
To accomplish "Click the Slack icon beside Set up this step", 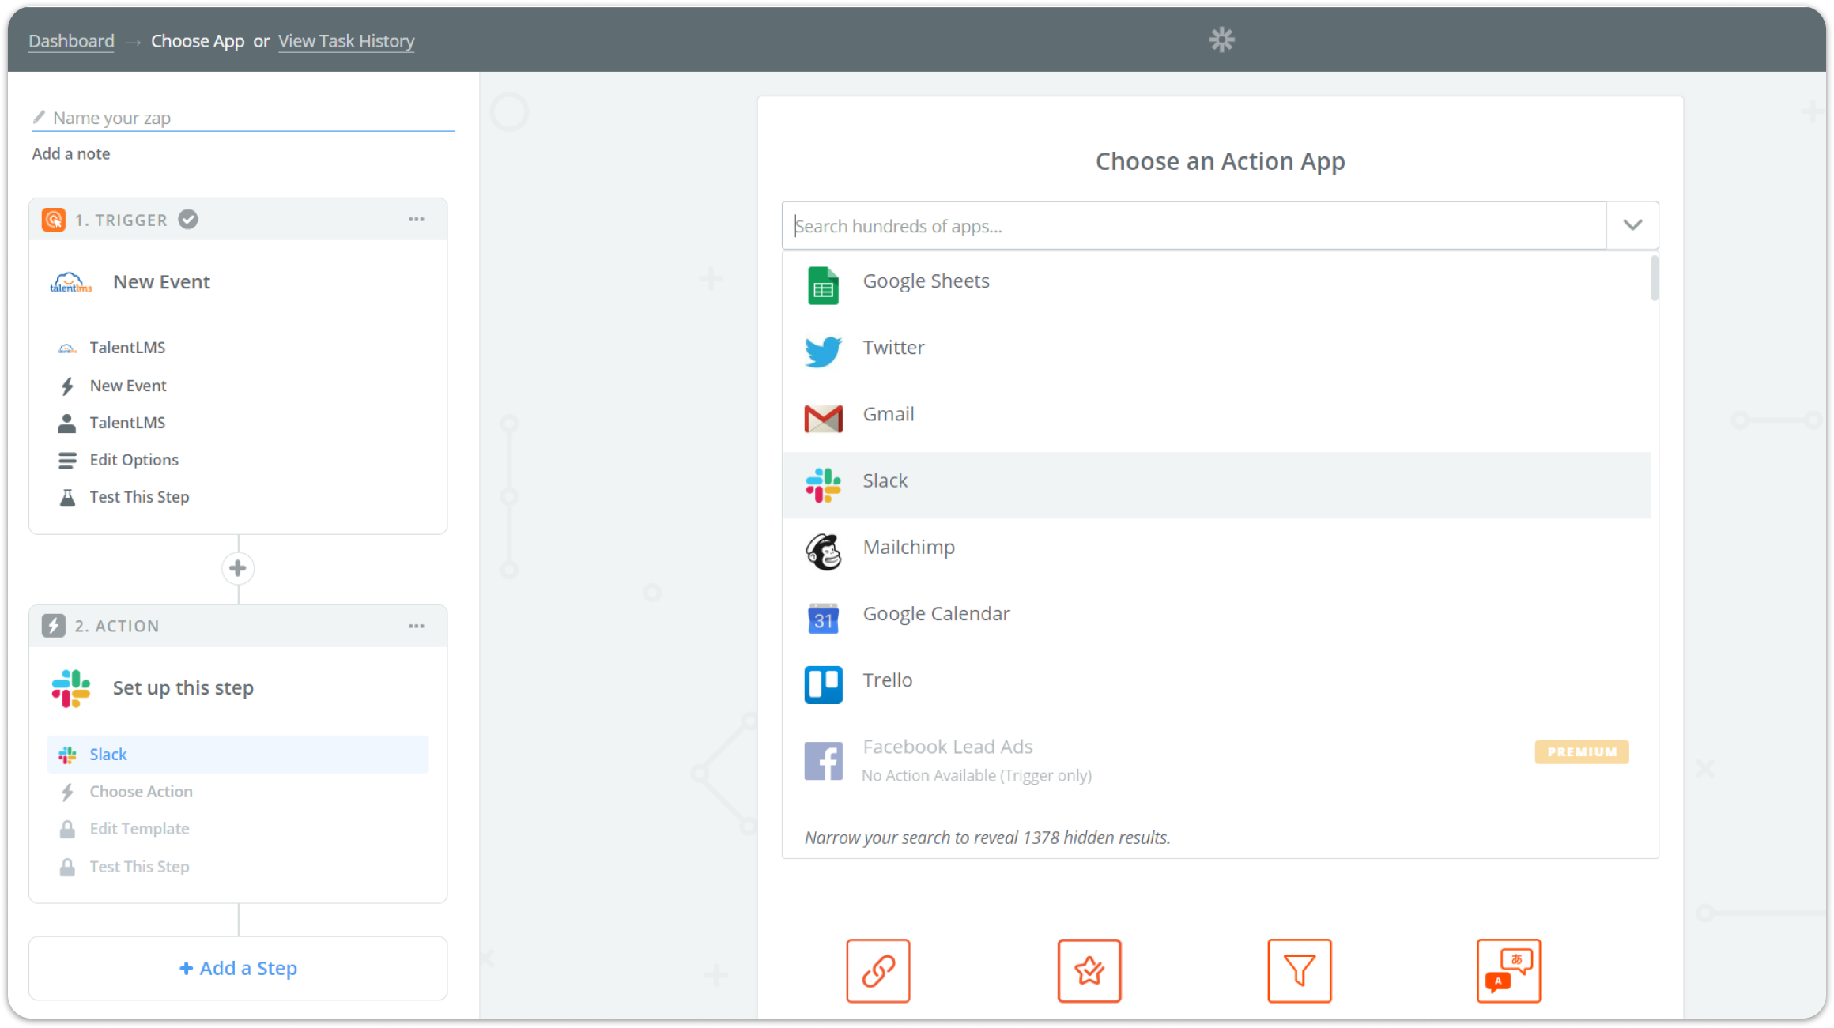I will (x=71, y=688).
